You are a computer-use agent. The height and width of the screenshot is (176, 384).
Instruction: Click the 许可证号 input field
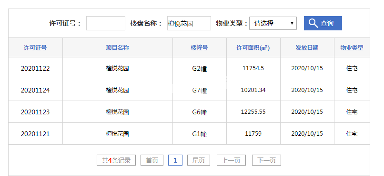click(x=106, y=23)
